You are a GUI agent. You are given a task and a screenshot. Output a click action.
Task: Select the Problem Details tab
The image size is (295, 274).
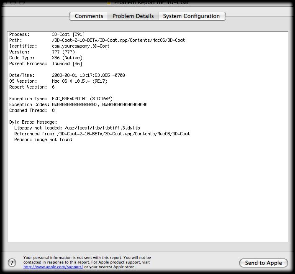(133, 16)
